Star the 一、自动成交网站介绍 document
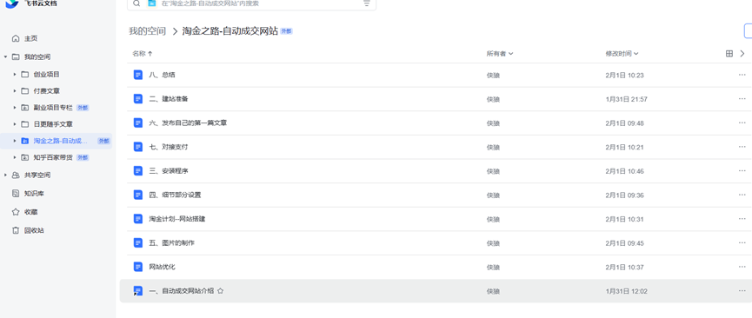 221,291
